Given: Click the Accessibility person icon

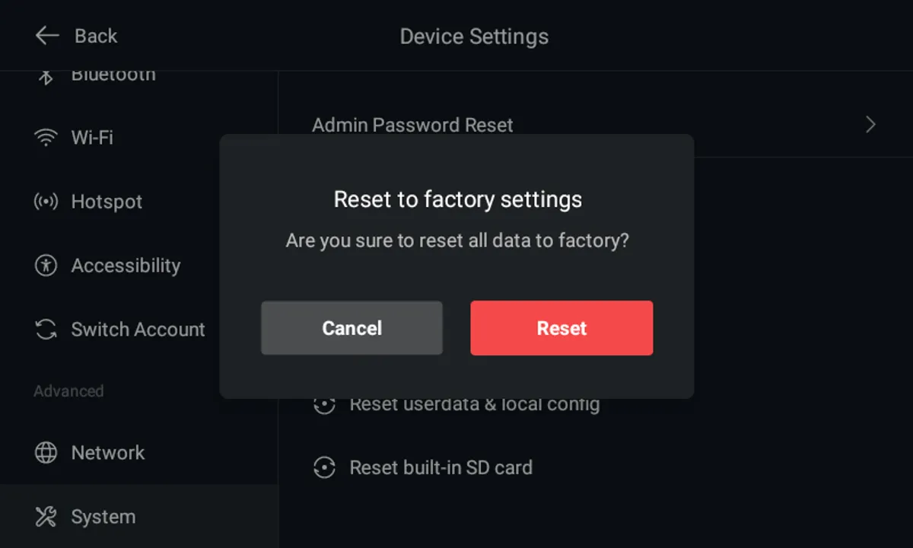Looking at the screenshot, I should point(46,266).
